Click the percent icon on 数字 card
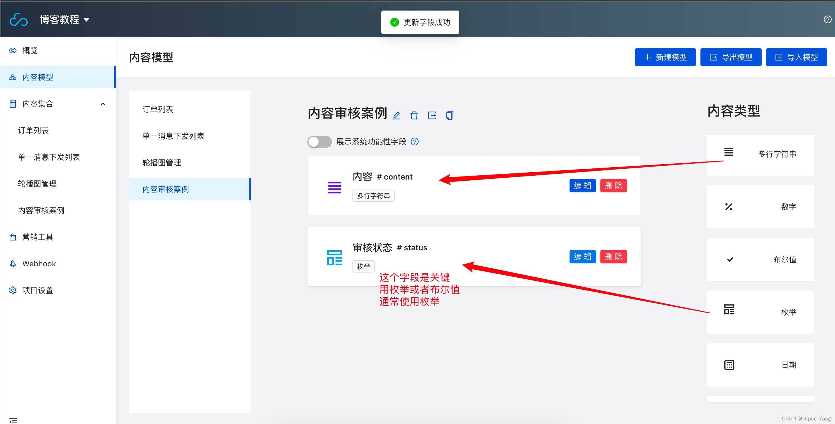835x424 pixels. point(729,206)
